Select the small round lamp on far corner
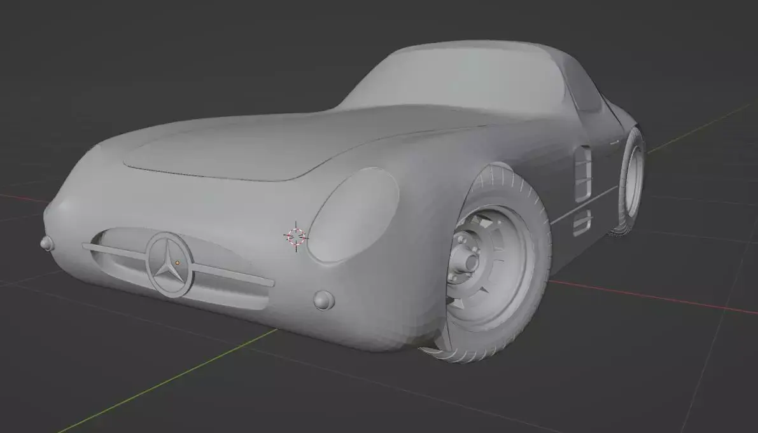This screenshot has width=758, height=433. pos(47,243)
